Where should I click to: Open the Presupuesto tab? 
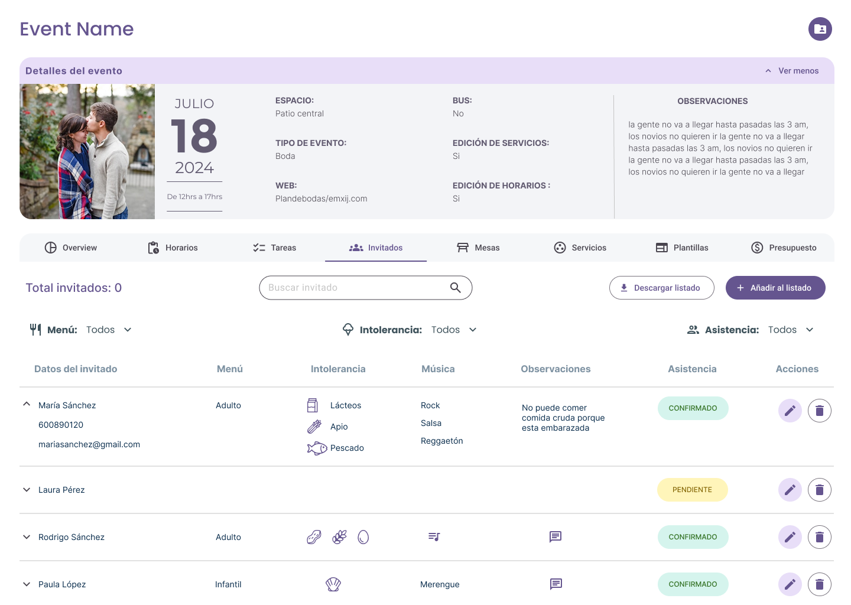[x=784, y=248]
